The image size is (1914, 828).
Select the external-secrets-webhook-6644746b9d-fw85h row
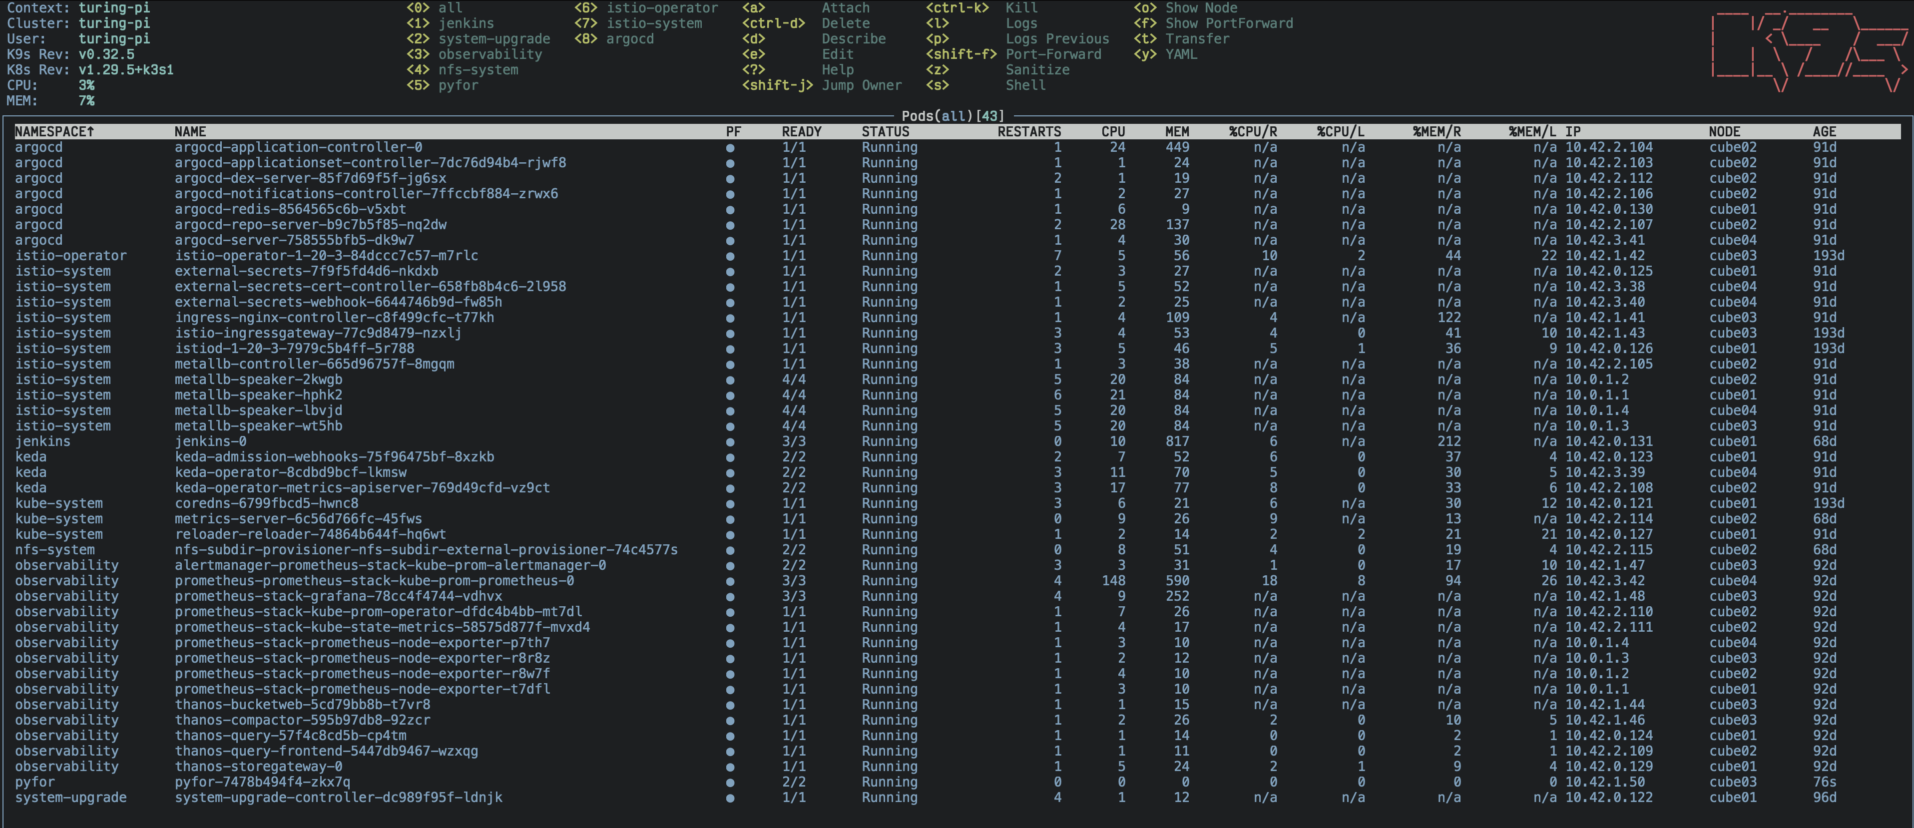[x=957, y=303]
